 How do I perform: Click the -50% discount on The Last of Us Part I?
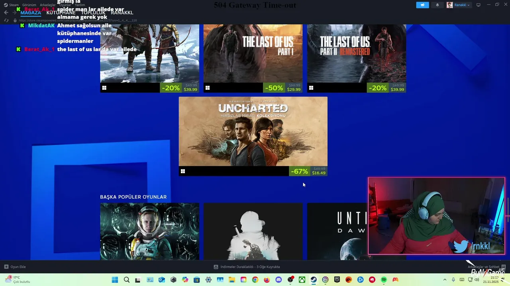coord(274,88)
